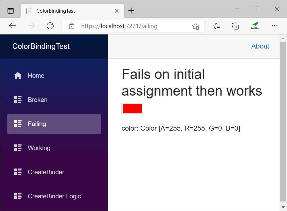This screenshot has height=211, width=287.
Task: Reload the page with the refresh icon
Action: pos(50,26)
